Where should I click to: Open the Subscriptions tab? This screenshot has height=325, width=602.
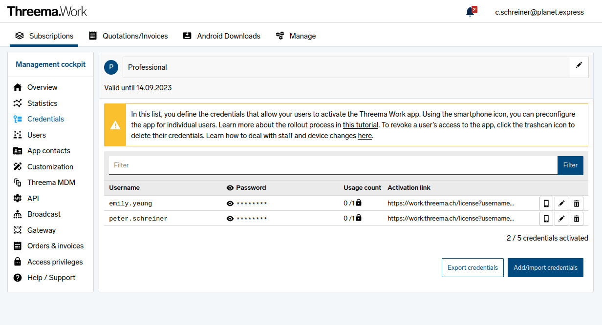pyautogui.click(x=44, y=36)
